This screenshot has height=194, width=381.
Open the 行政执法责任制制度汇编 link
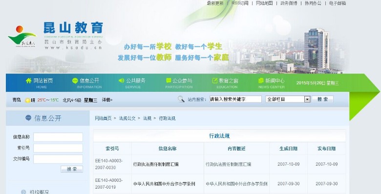coord(156,164)
